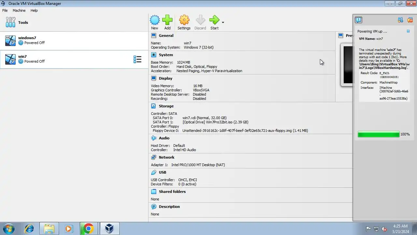
Task: Click the Intel PRO/1000 MT Desktop adapter text
Action: (198, 165)
